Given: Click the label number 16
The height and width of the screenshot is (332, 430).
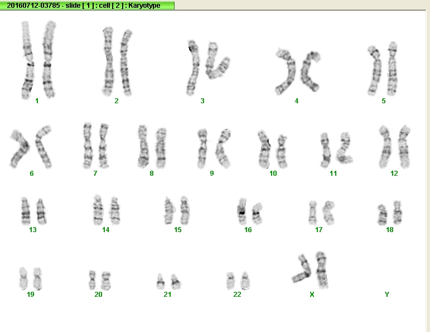Looking at the screenshot, I should click(x=248, y=230).
